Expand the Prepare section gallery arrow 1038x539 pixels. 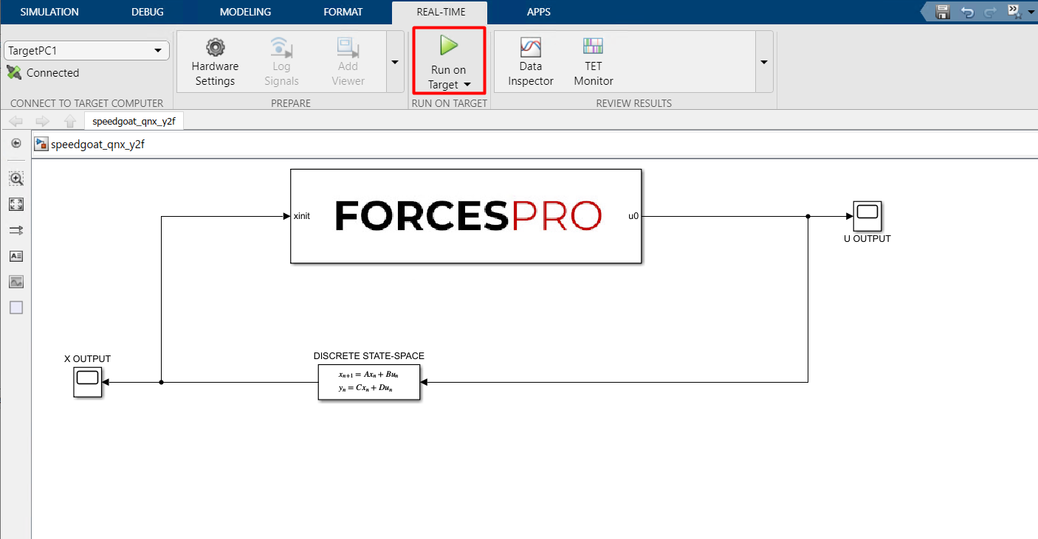click(x=394, y=62)
